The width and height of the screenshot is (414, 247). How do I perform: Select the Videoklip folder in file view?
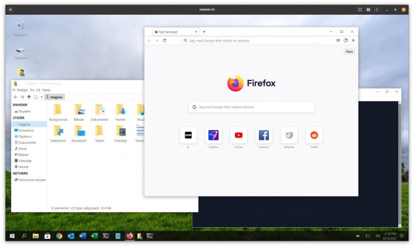point(120,134)
